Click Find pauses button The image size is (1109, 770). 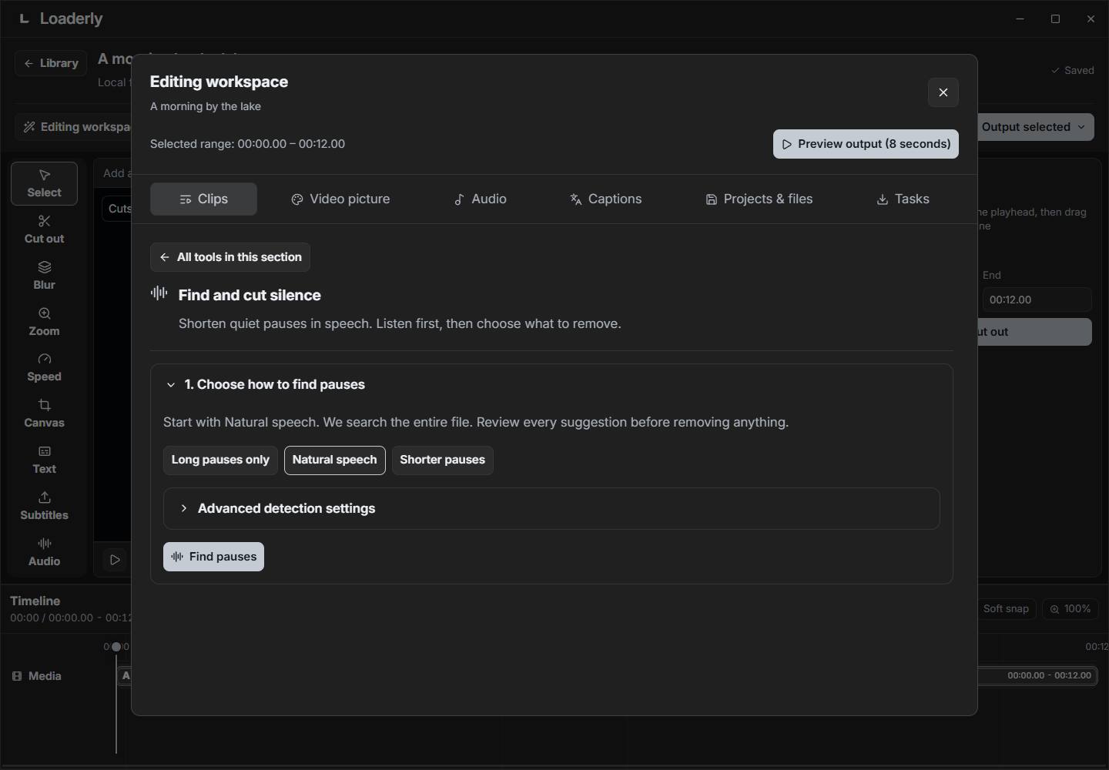213,557
